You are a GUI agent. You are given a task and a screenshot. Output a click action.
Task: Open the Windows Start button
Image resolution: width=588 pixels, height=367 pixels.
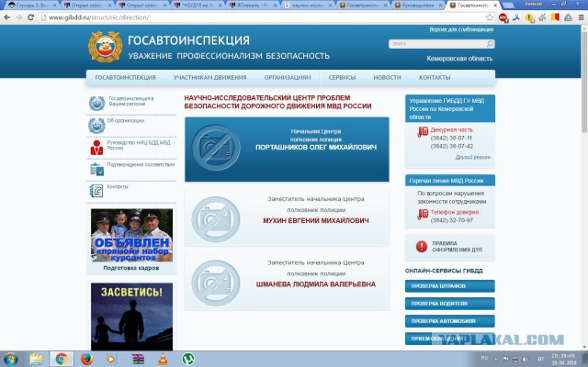[x=10, y=359]
